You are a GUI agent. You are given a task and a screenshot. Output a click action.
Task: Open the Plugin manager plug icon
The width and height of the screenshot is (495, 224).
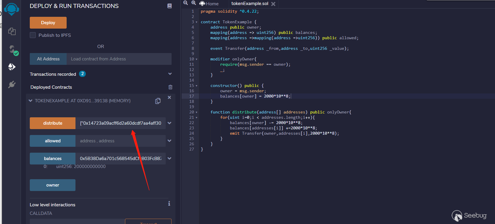[x=12, y=85]
